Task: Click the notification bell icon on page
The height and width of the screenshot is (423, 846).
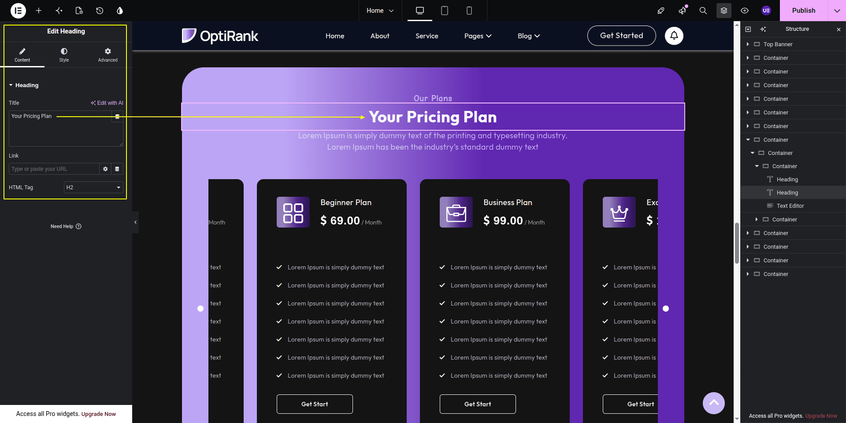Action: (674, 36)
